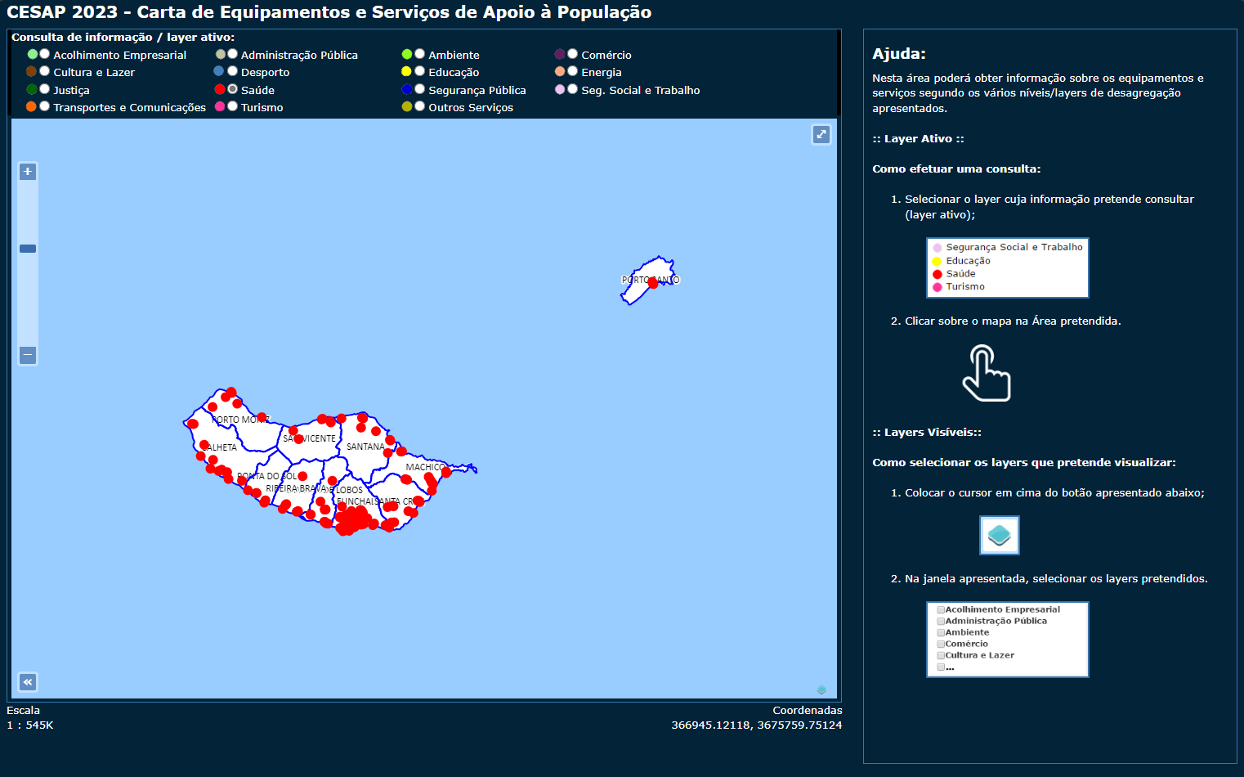Viewport: 1244px width, 777px height.
Task: Select the Comércio layer radio button
Action: pyautogui.click(x=572, y=54)
